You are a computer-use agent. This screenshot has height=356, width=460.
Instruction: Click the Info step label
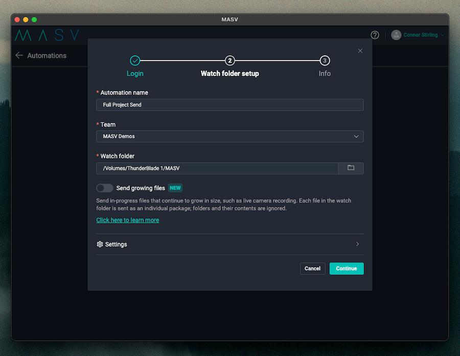(325, 73)
